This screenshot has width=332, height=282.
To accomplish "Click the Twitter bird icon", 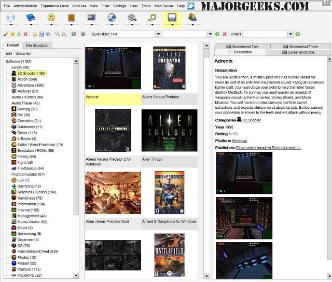I will coord(191,6).
